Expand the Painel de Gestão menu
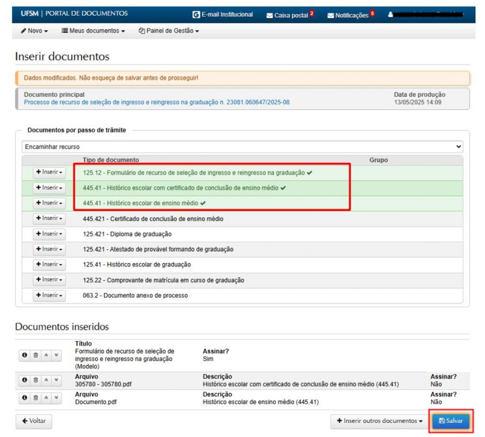Image resolution: width=485 pixels, height=437 pixels. pos(169,31)
